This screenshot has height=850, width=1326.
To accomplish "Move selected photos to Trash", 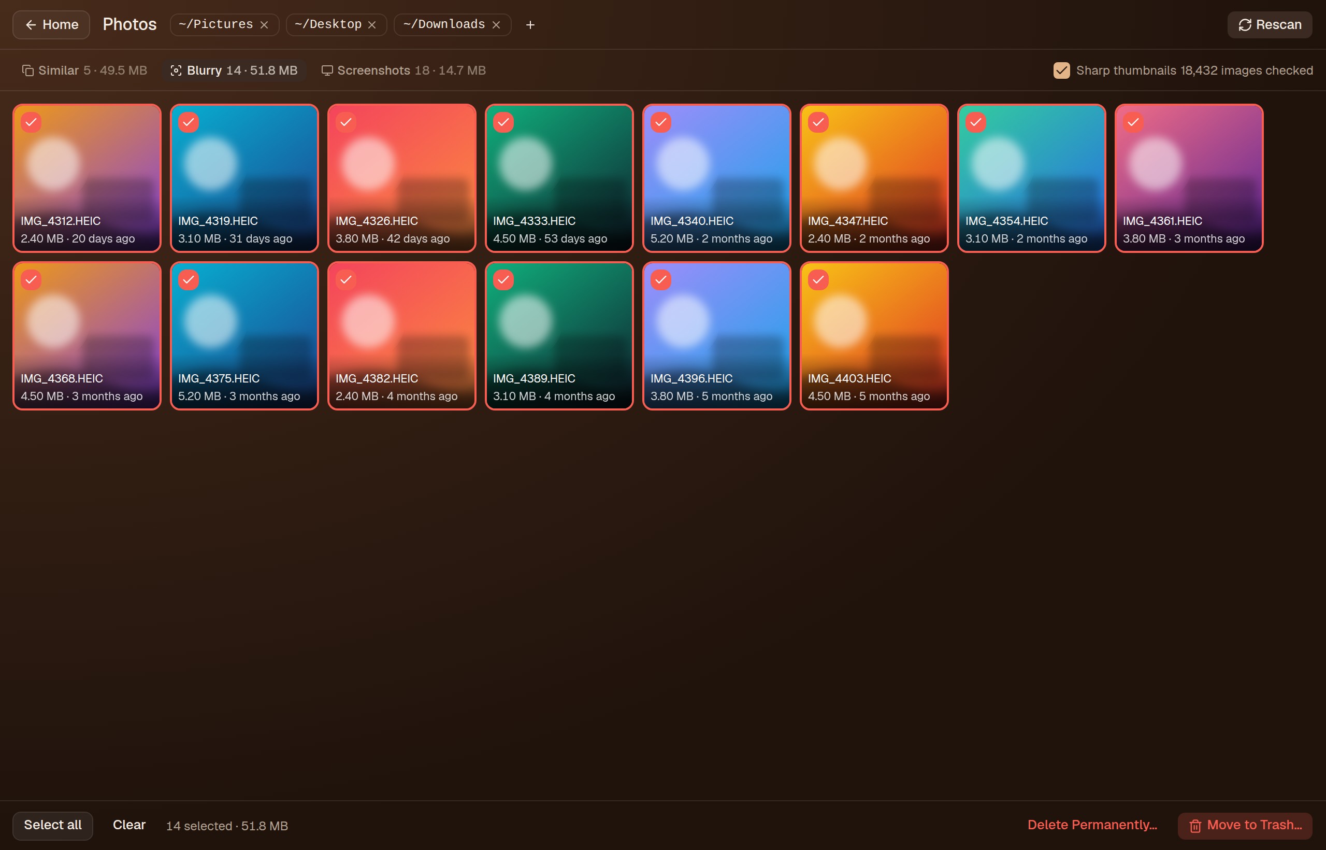I will pos(1245,826).
